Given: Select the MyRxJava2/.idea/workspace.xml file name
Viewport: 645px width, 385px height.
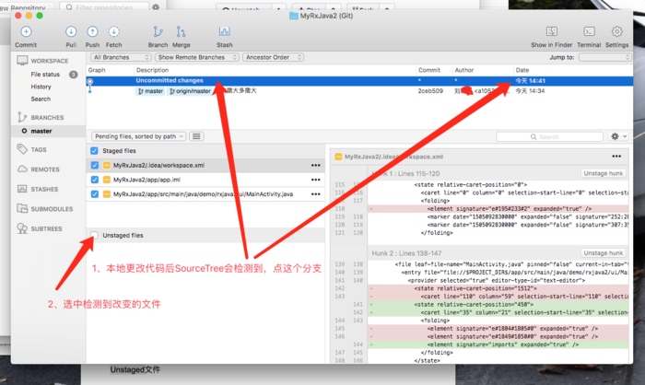Looking at the screenshot, I should pyautogui.click(x=158, y=166).
